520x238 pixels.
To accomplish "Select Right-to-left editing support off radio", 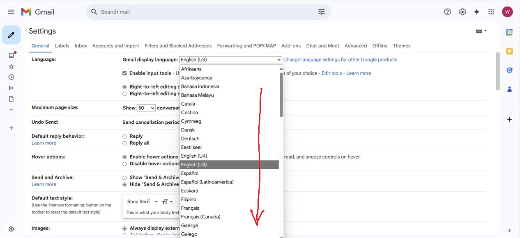I will tap(124, 87).
